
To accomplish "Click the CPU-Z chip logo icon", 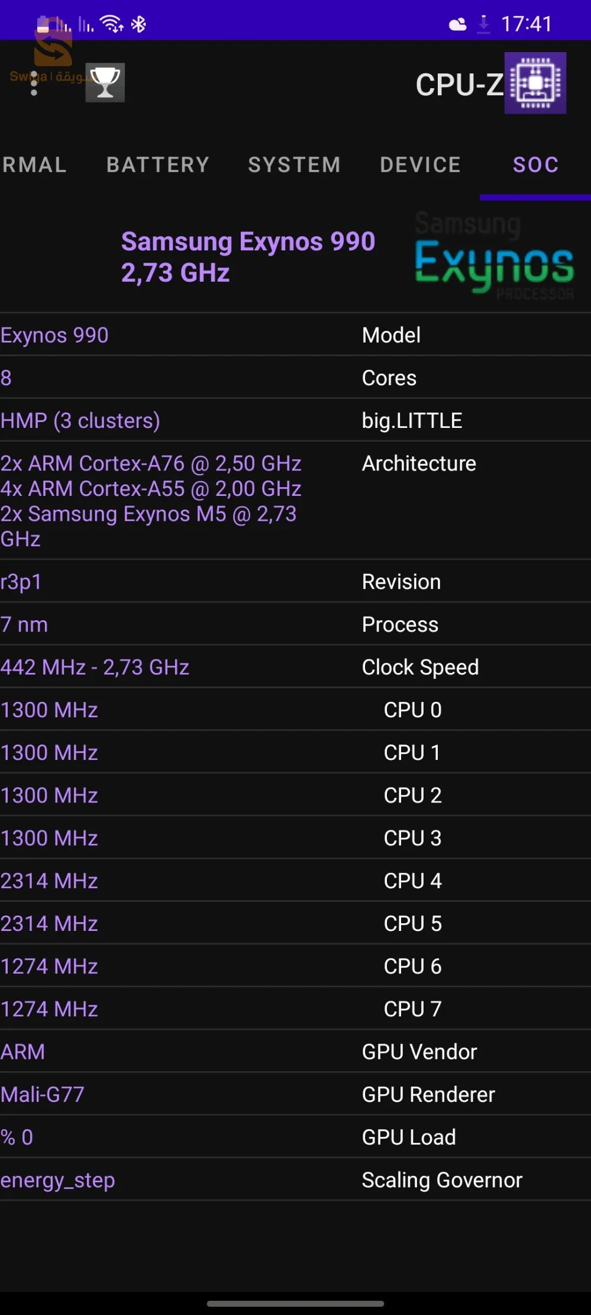I will tap(534, 82).
